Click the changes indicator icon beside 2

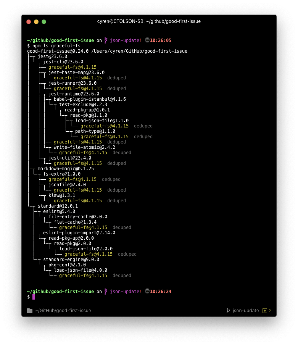265,310
